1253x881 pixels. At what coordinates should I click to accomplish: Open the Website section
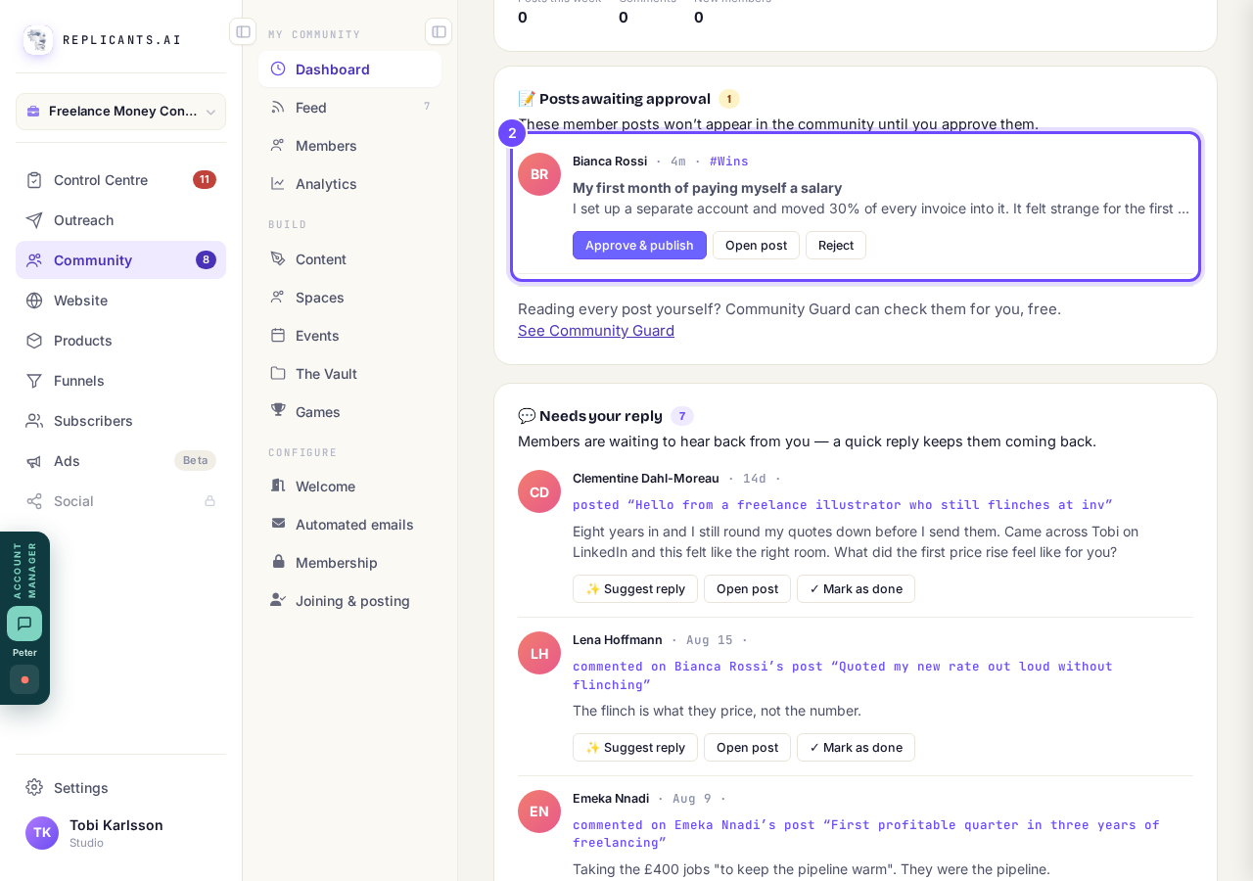click(x=120, y=301)
